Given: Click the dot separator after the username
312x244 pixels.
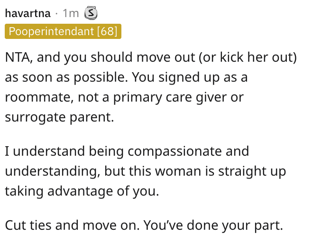Looking at the screenshot, I should point(56,14).
